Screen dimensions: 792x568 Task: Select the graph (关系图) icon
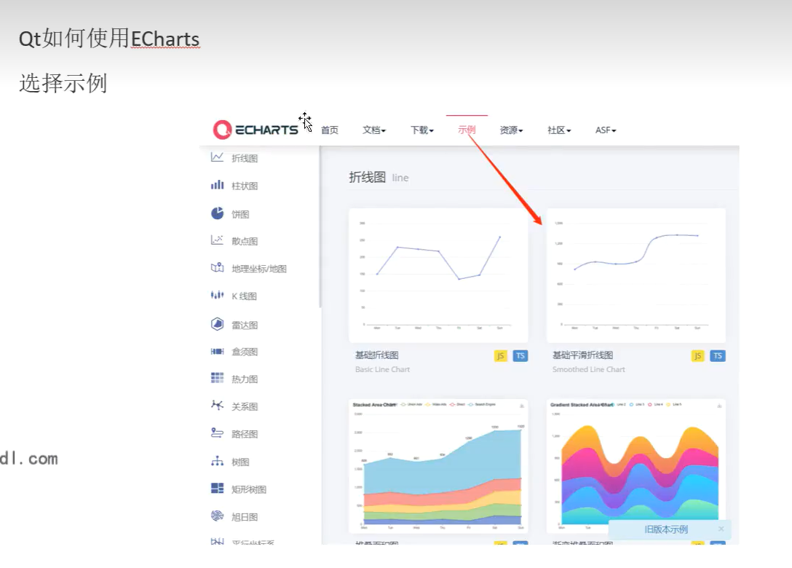pyautogui.click(x=217, y=406)
